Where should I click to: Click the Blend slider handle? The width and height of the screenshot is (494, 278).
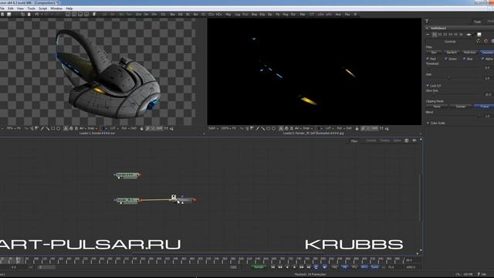point(479,116)
